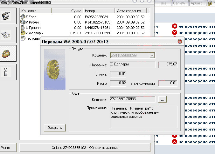215x154 pixels.
Task: Click the 0.00 sum in U Гривни row
Action: coord(78,28)
